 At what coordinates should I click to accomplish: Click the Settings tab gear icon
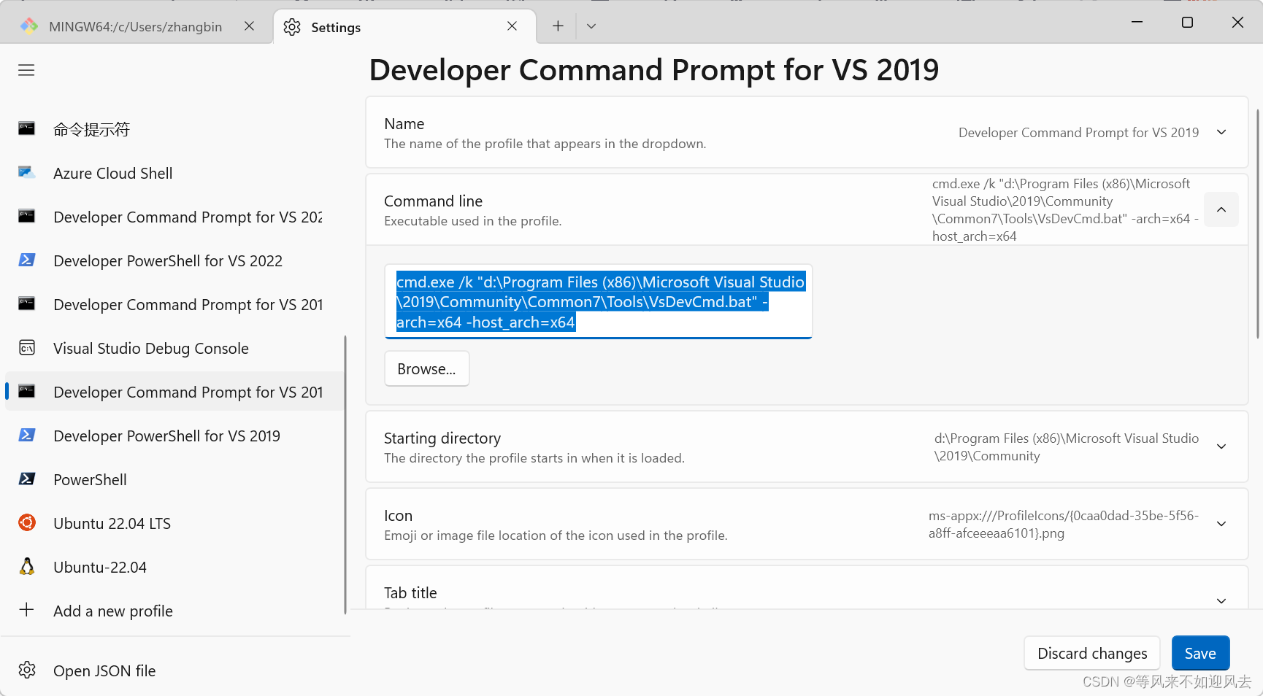coord(292,27)
